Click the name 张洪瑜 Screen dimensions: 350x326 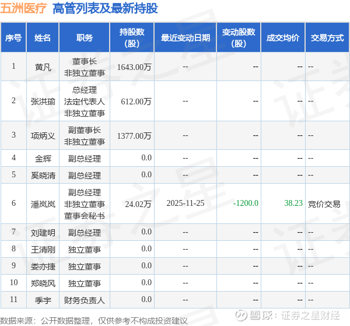point(43,101)
